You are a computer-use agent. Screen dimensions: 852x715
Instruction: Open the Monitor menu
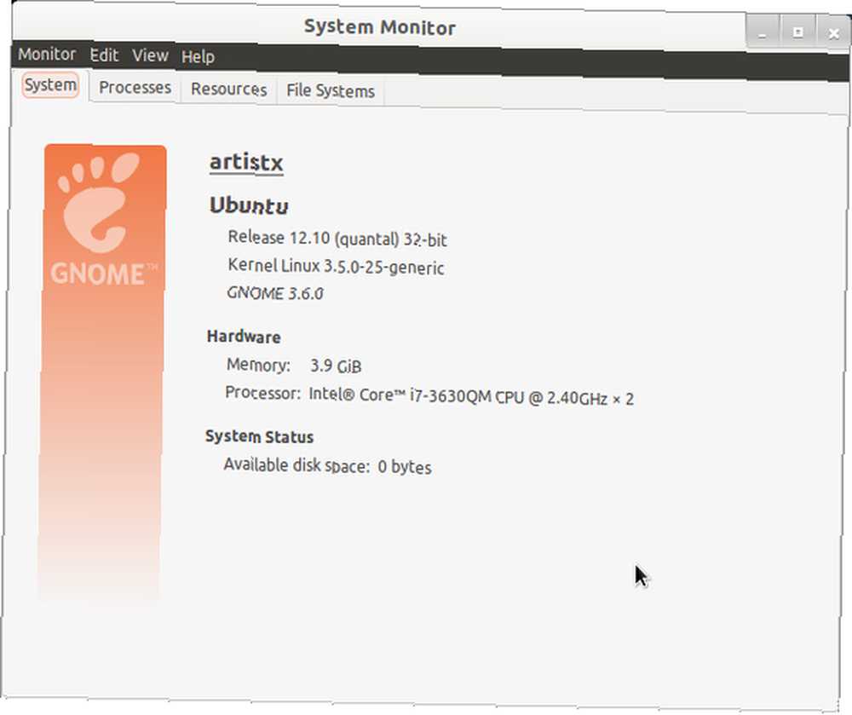pyautogui.click(x=47, y=55)
